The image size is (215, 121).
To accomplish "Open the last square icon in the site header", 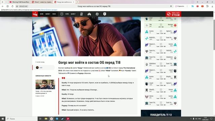I will pos(104,14).
